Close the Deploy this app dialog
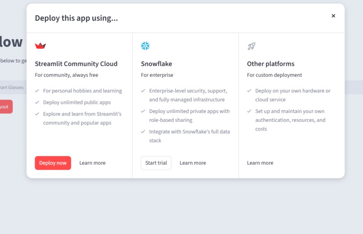This screenshot has height=234, width=363. [x=333, y=16]
